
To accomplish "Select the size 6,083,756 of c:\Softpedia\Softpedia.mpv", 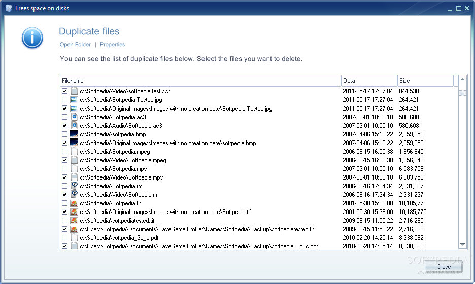I will click(x=411, y=169).
